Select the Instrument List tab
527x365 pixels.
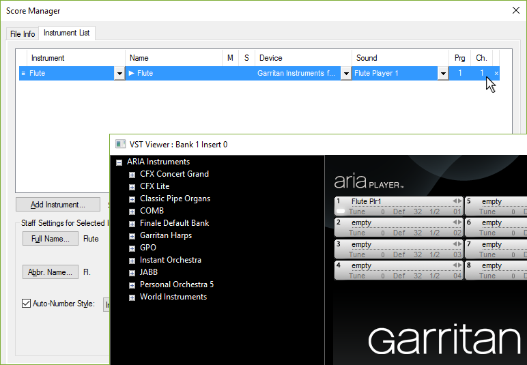tap(67, 33)
